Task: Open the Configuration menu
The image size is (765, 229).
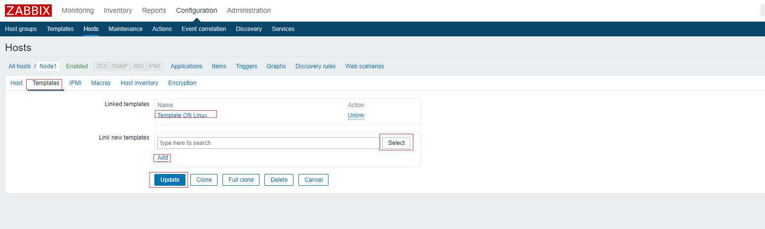Action: coord(196,10)
